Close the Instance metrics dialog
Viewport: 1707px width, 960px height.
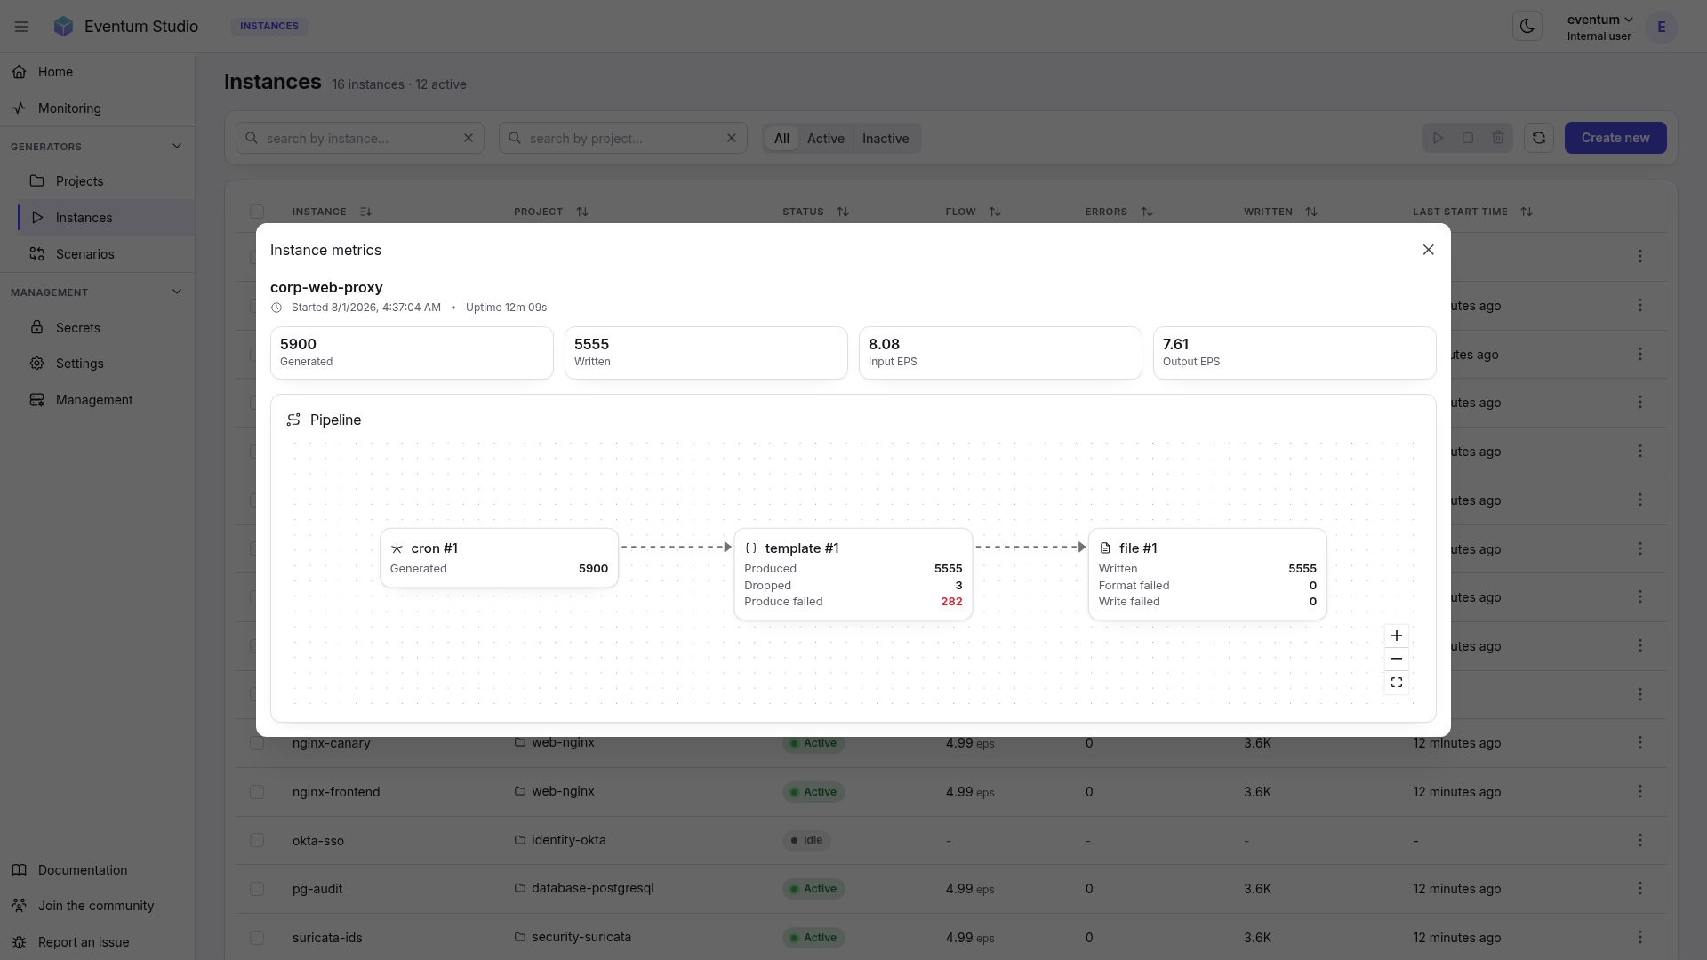1429,250
